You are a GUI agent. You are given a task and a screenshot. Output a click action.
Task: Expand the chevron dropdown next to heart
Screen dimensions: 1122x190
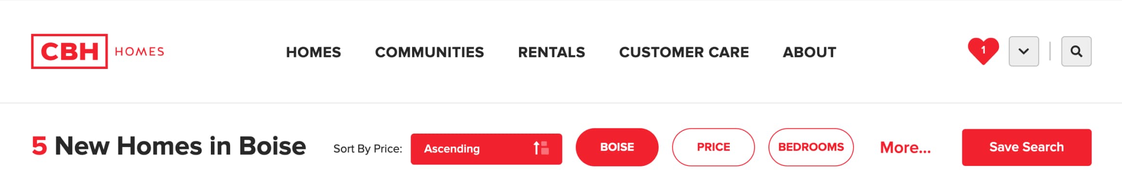pos(1024,51)
